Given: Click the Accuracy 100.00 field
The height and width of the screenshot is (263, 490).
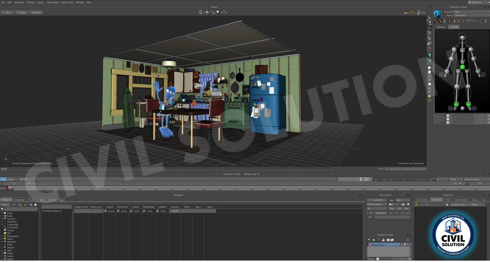Looking at the screenshot, I should pyautogui.click(x=175, y=211).
